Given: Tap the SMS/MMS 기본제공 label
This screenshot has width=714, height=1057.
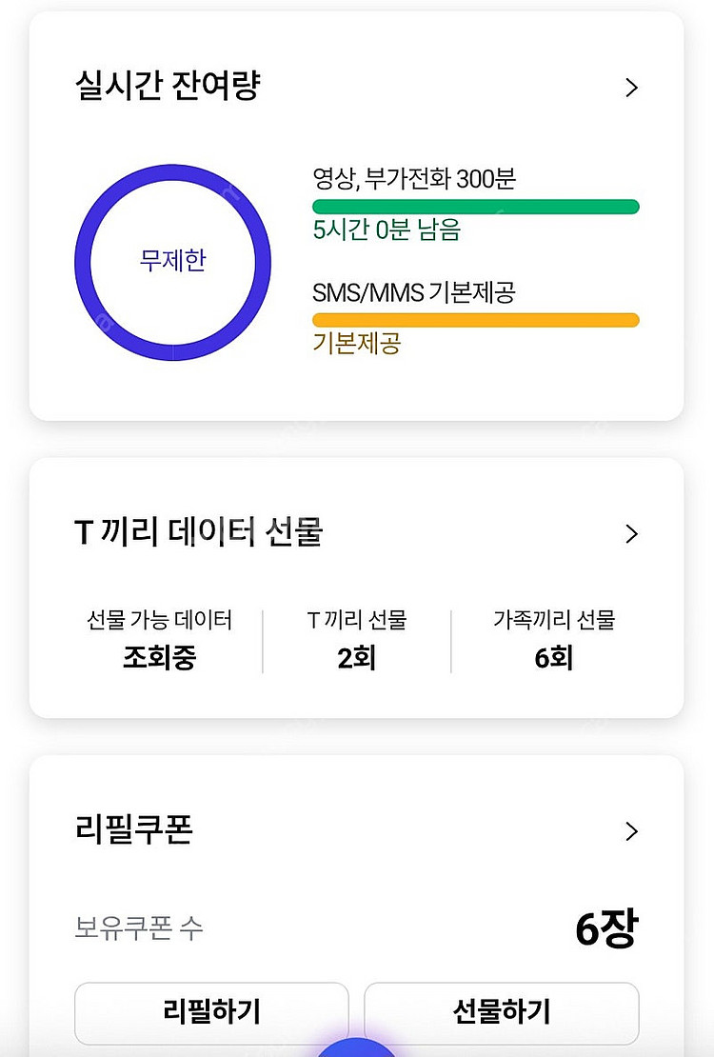Looking at the screenshot, I should point(413,292).
